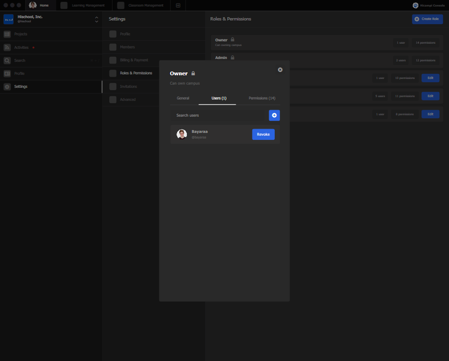This screenshot has width=449, height=361.
Task: Switch to the General tab
Action: pyautogui.click(x=183, y=98)
